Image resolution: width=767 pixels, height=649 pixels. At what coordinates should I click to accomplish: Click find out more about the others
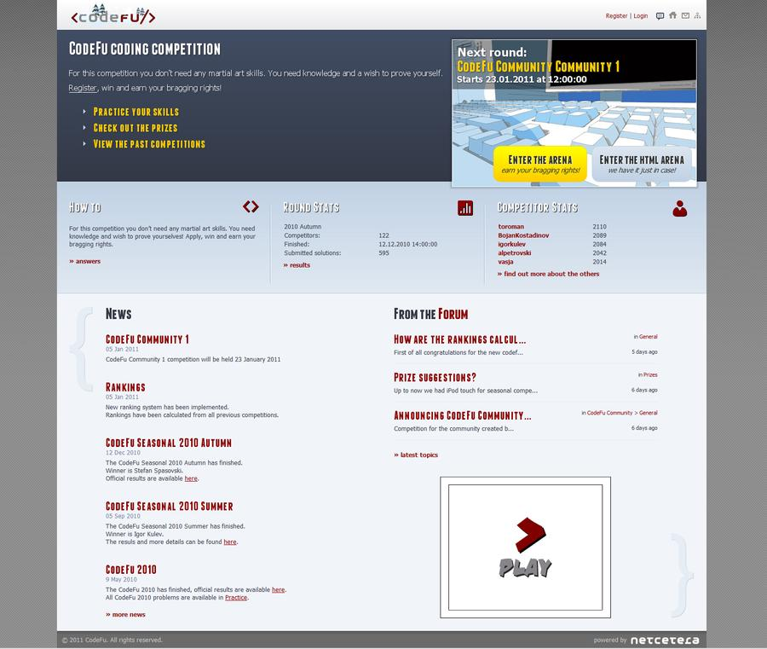tap(548, 274)
